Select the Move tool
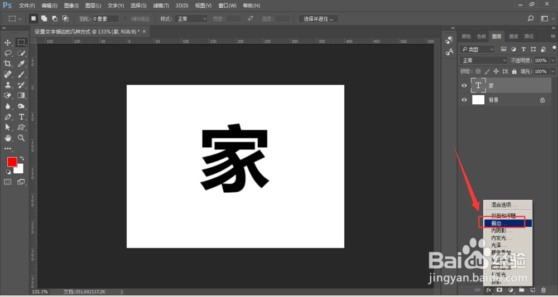Screen dimensions: 558x297 point(7,43)
